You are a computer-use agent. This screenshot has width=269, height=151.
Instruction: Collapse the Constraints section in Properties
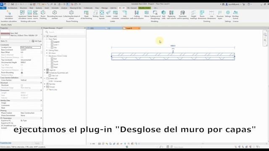41,45
